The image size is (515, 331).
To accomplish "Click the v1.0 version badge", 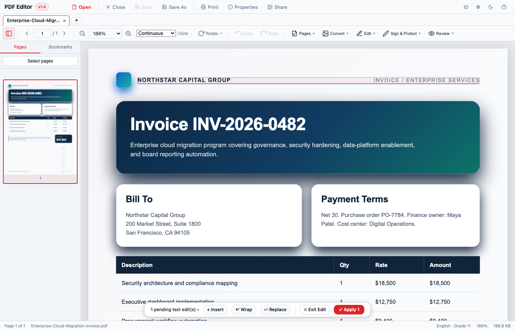I will pos(42,7).
